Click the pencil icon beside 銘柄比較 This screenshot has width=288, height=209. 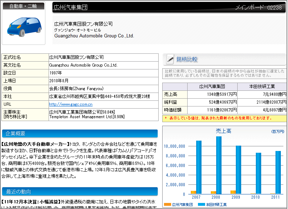(x=170, y=59)
